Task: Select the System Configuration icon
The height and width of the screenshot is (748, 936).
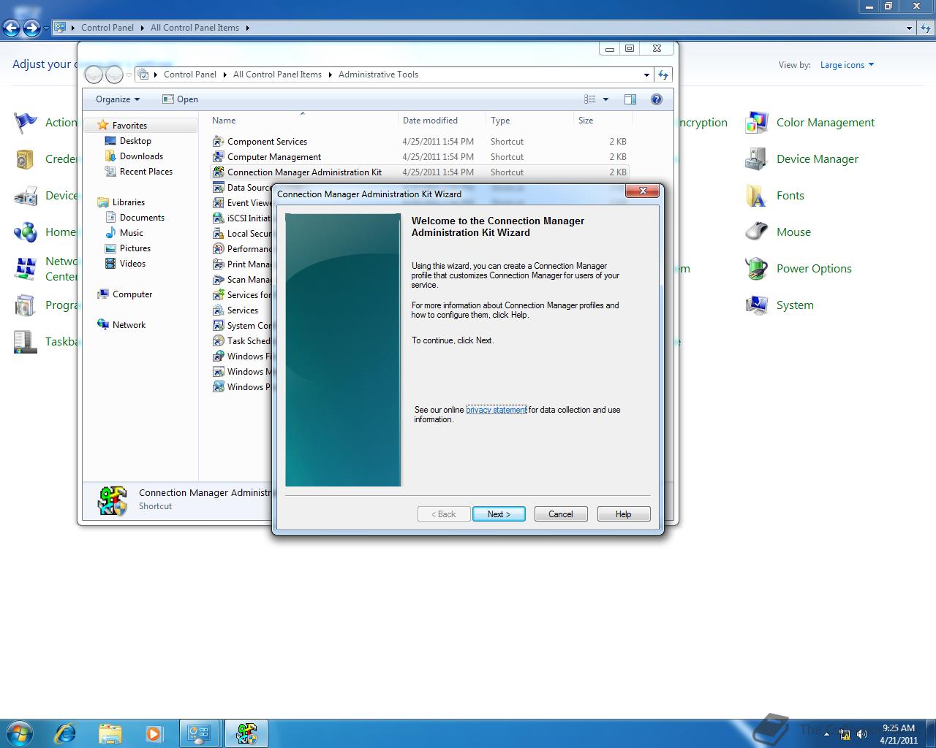Action: pyautogui.click(x=218, y=325)
